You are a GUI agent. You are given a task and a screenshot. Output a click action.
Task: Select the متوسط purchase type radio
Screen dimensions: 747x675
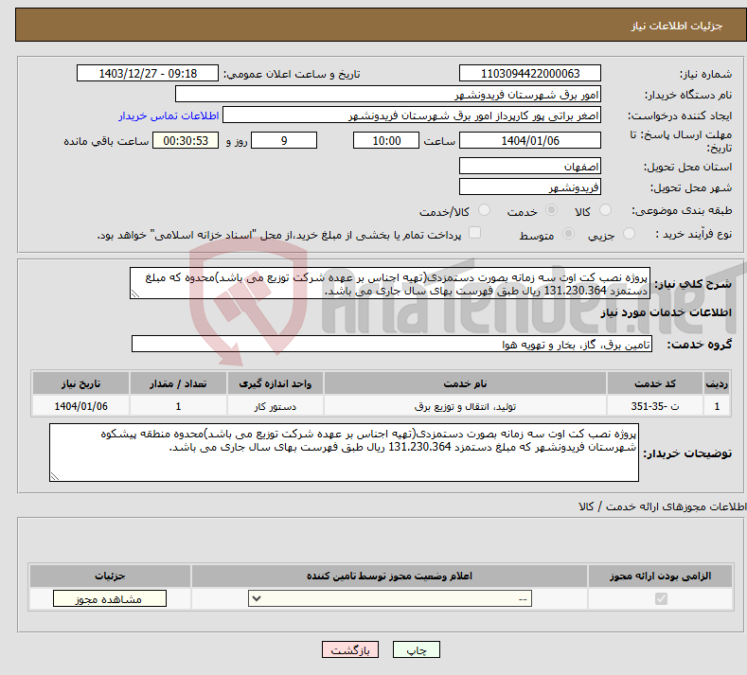(x=568, y=234)
